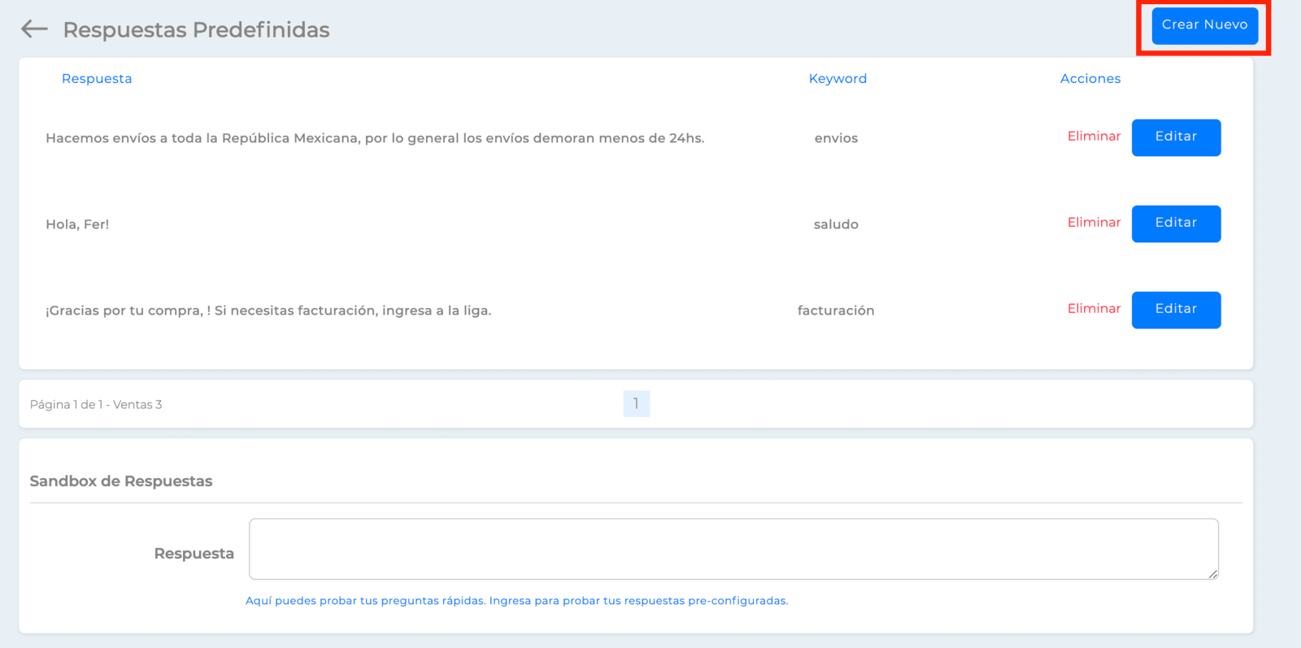Click the 'saludo' keyword cell

click(x=836, y=224)
